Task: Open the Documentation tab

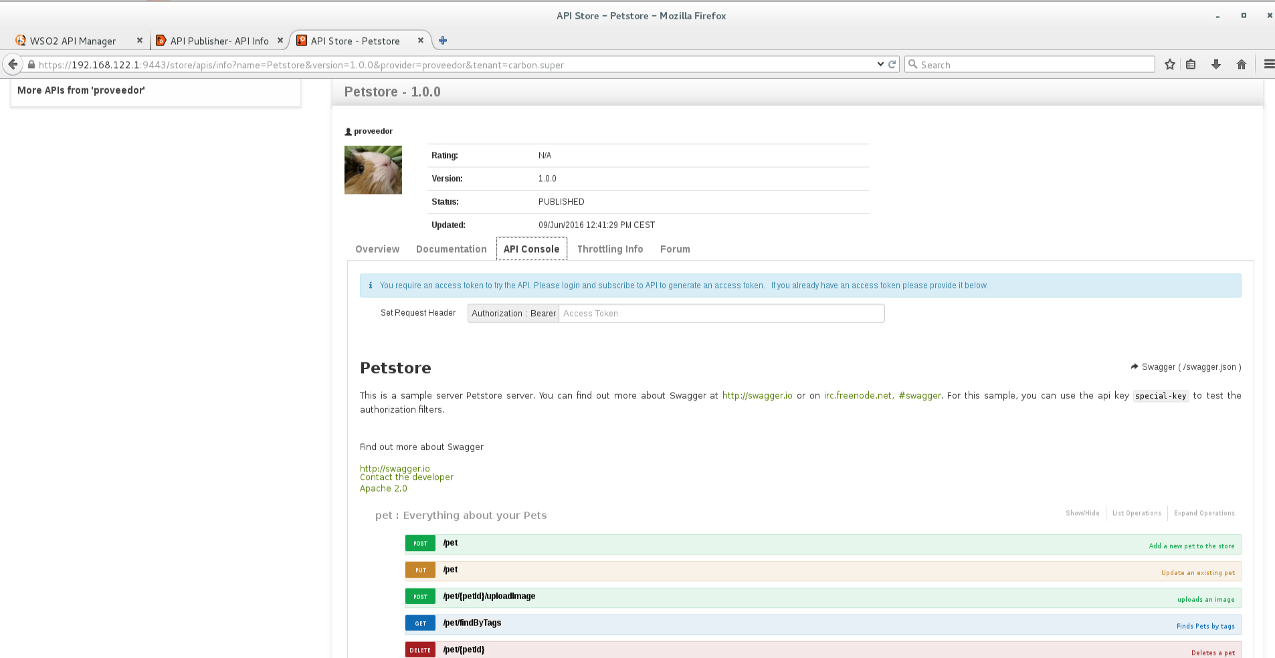Action: [x=452, y=249]
